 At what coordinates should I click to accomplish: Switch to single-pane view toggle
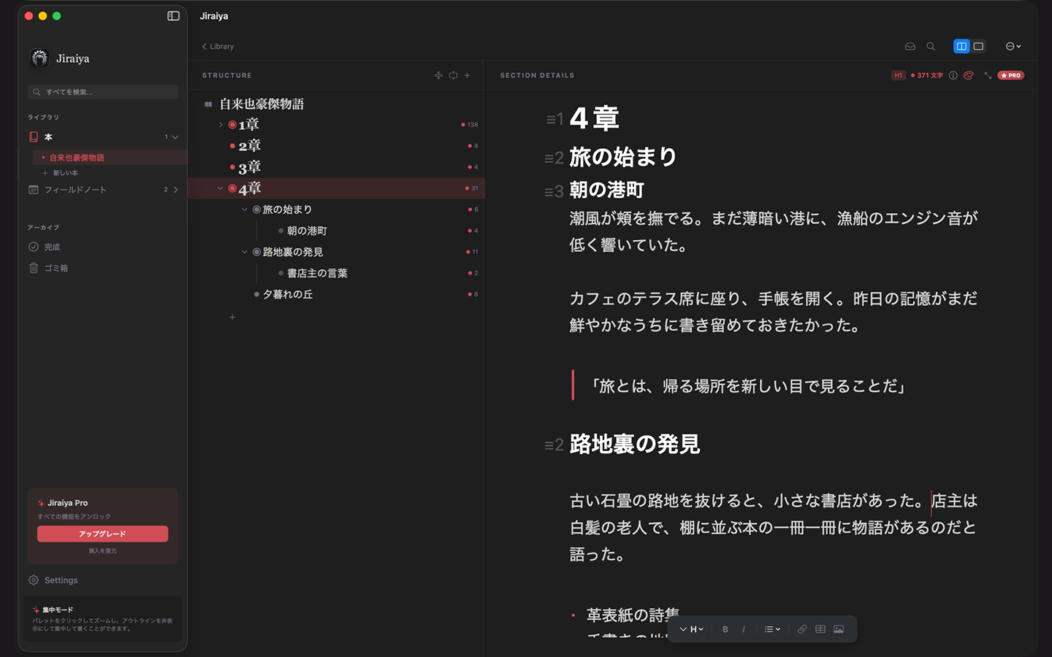[979, 46]
